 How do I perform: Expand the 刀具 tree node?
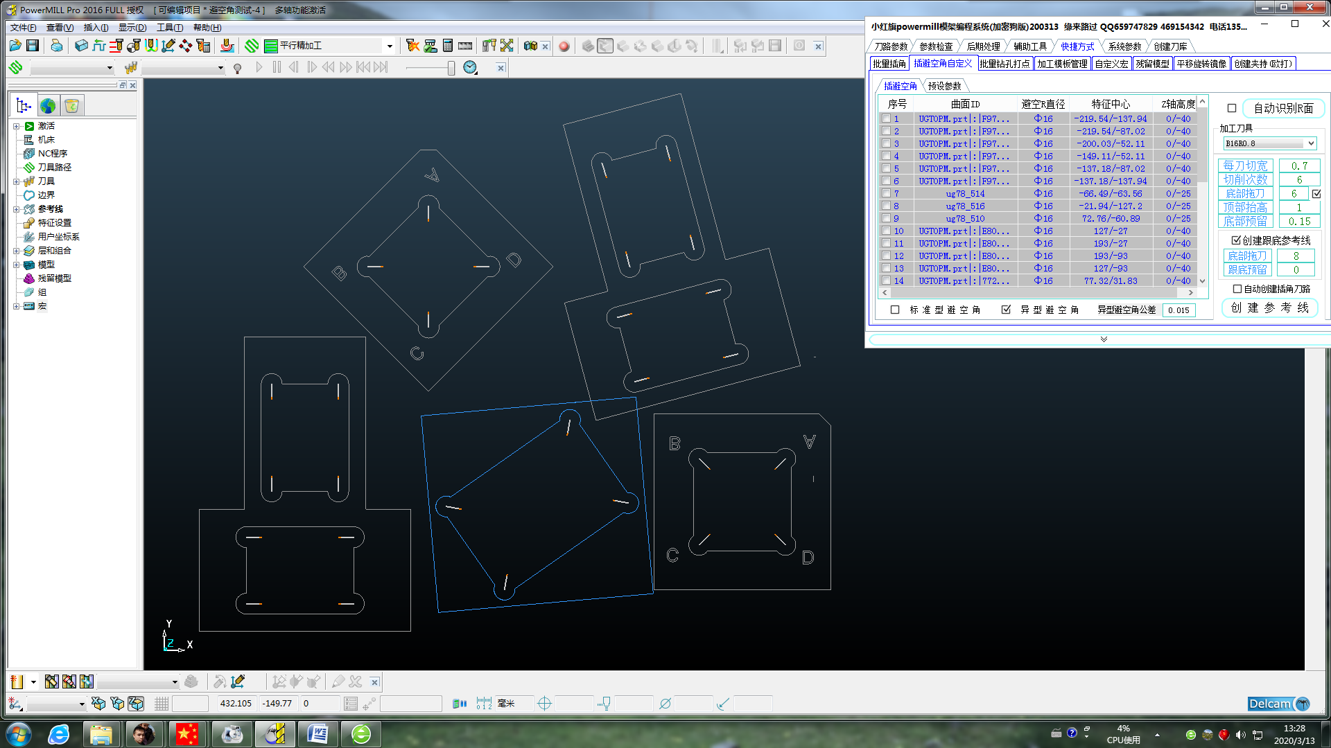coord(16,181)
